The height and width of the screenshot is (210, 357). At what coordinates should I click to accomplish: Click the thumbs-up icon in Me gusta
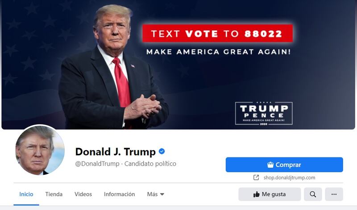point(256,194)
